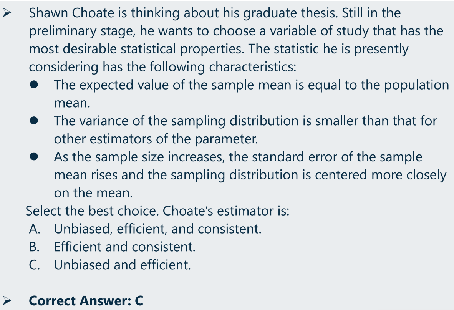Click 'other estimators of the parameter' line
Viewport: 454px width, 310px height.
[156, 139]
